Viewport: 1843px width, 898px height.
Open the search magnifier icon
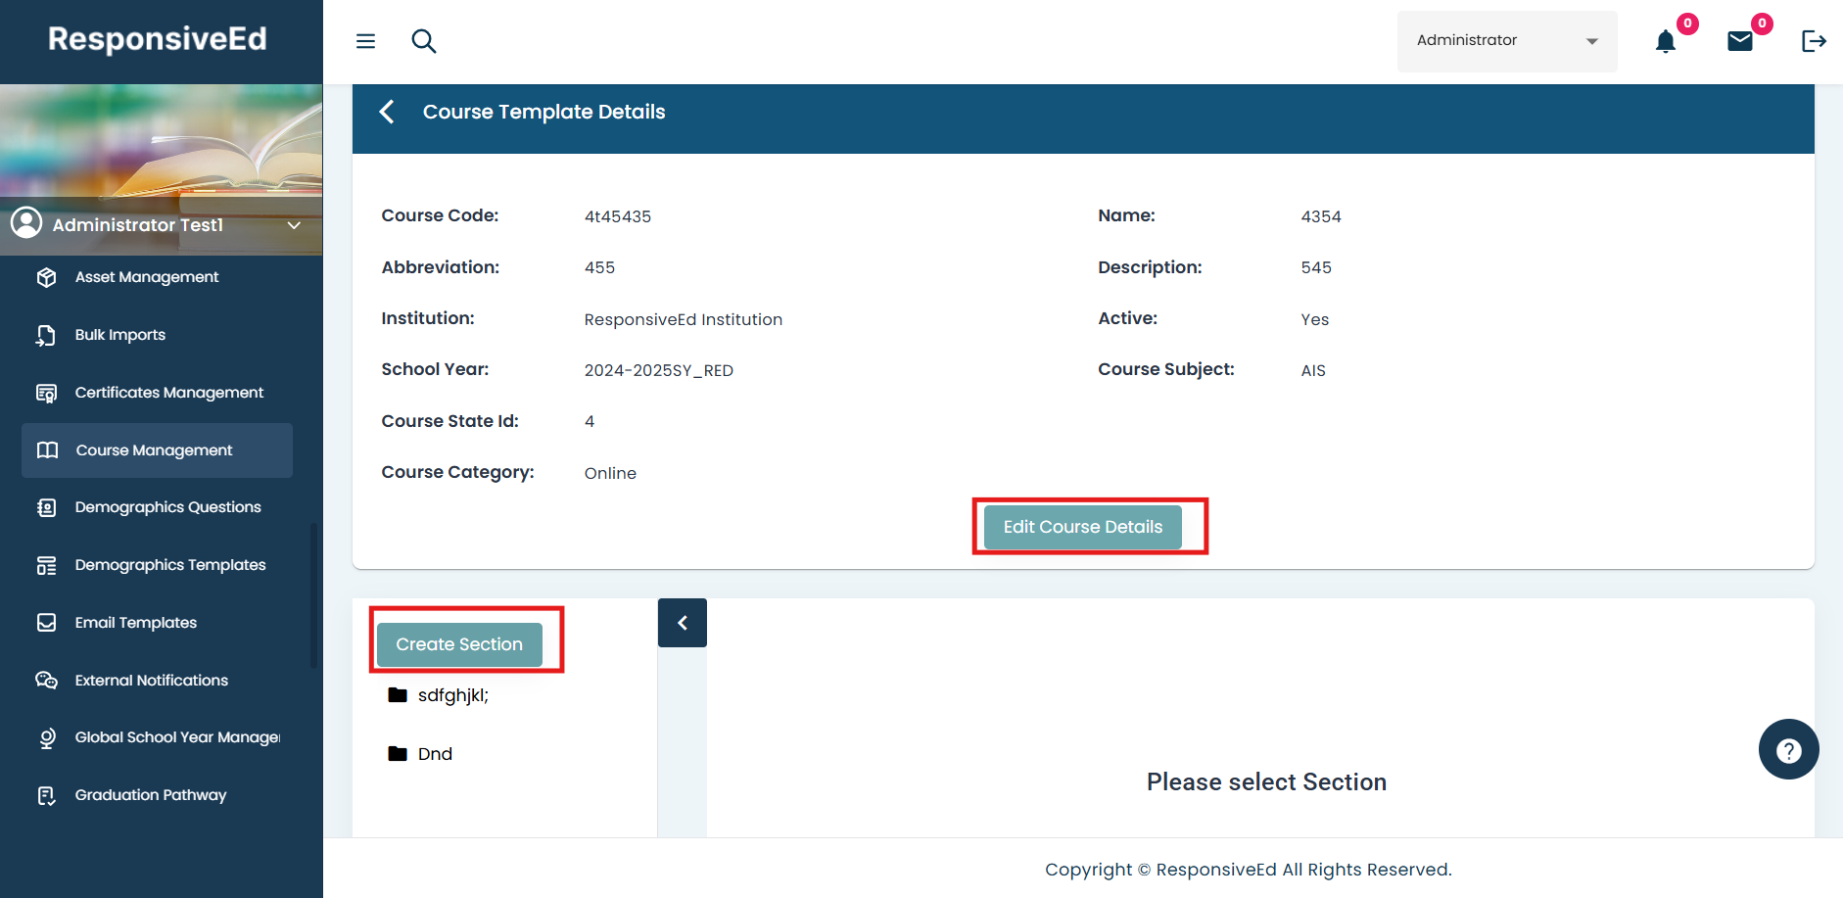[x=423, y=41]
